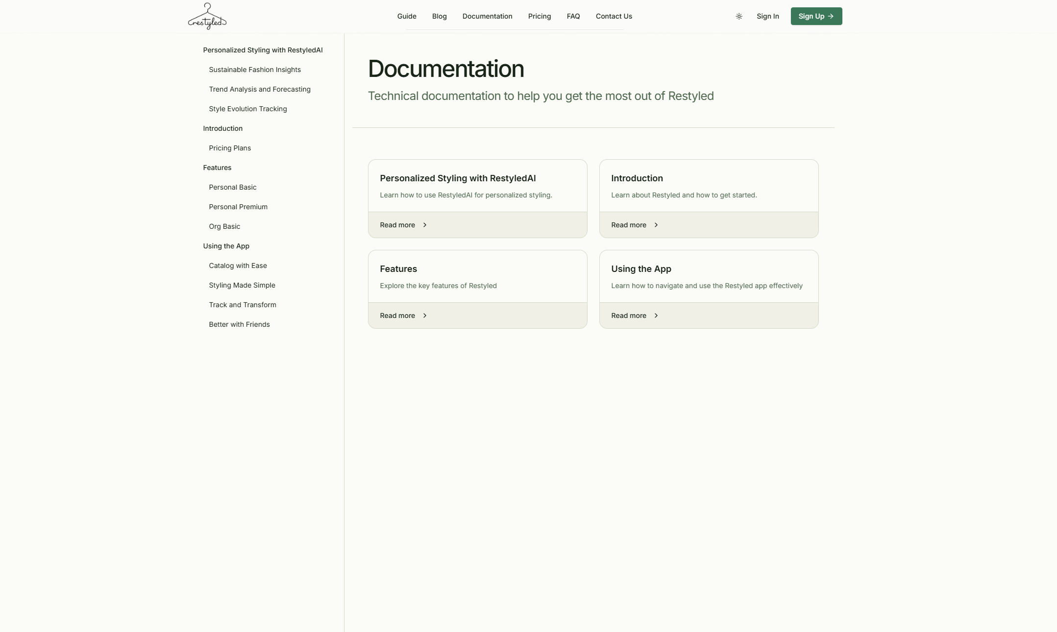1057x632 pixels.
Task: Open the FAQ nav link
Action: click(x=573, y=16)
